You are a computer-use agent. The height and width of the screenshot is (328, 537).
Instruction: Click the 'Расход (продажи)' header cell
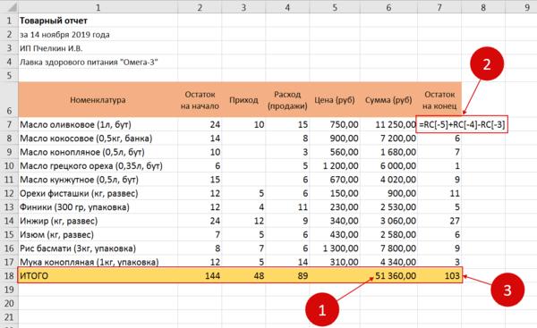pos(287,100)
